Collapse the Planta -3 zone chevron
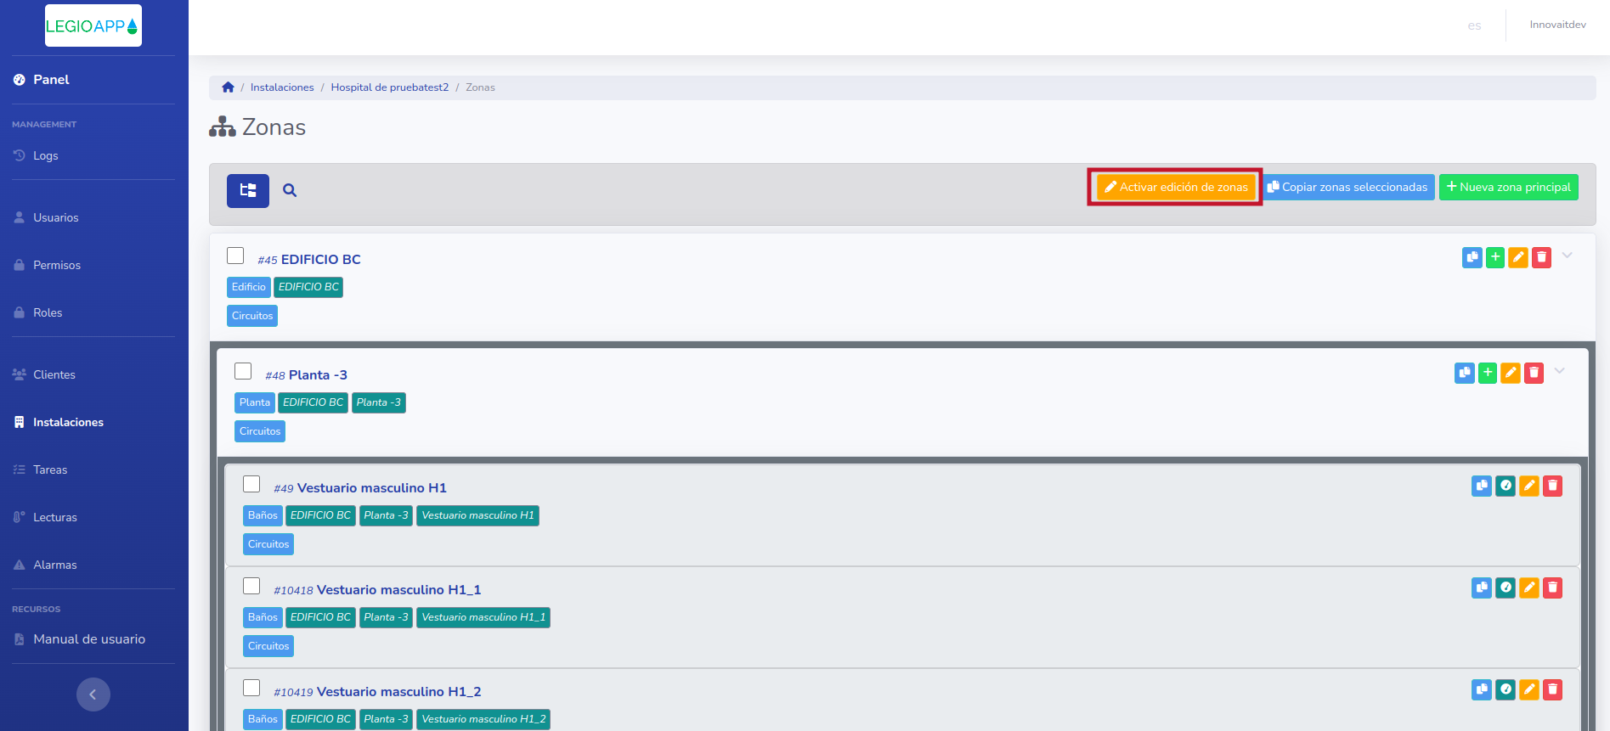 [x=1559, y=371]
